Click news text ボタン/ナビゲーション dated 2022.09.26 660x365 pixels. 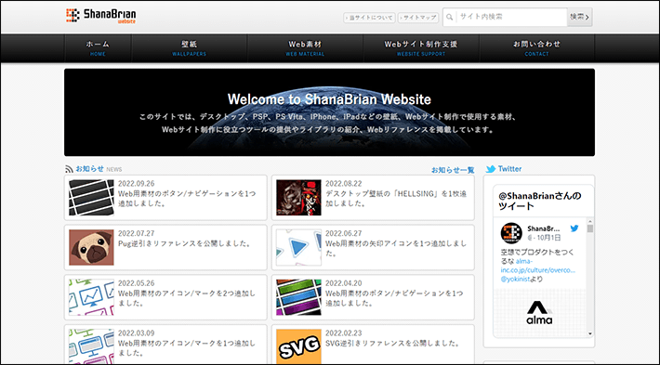(187, 199)
